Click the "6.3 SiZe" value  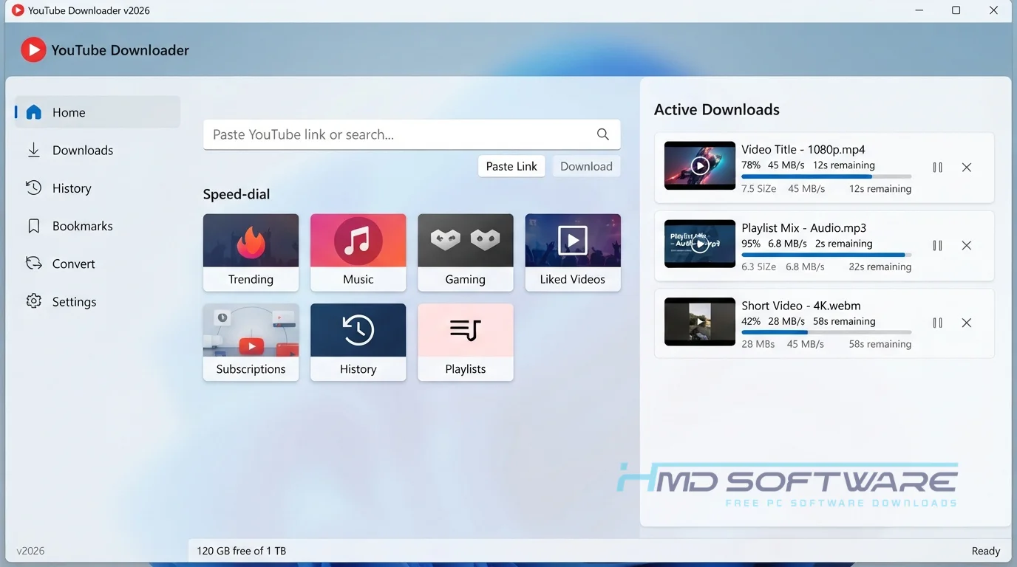759,267
